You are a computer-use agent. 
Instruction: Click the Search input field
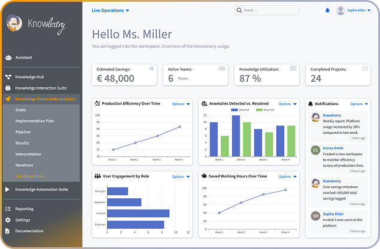[x=269, y=10]
